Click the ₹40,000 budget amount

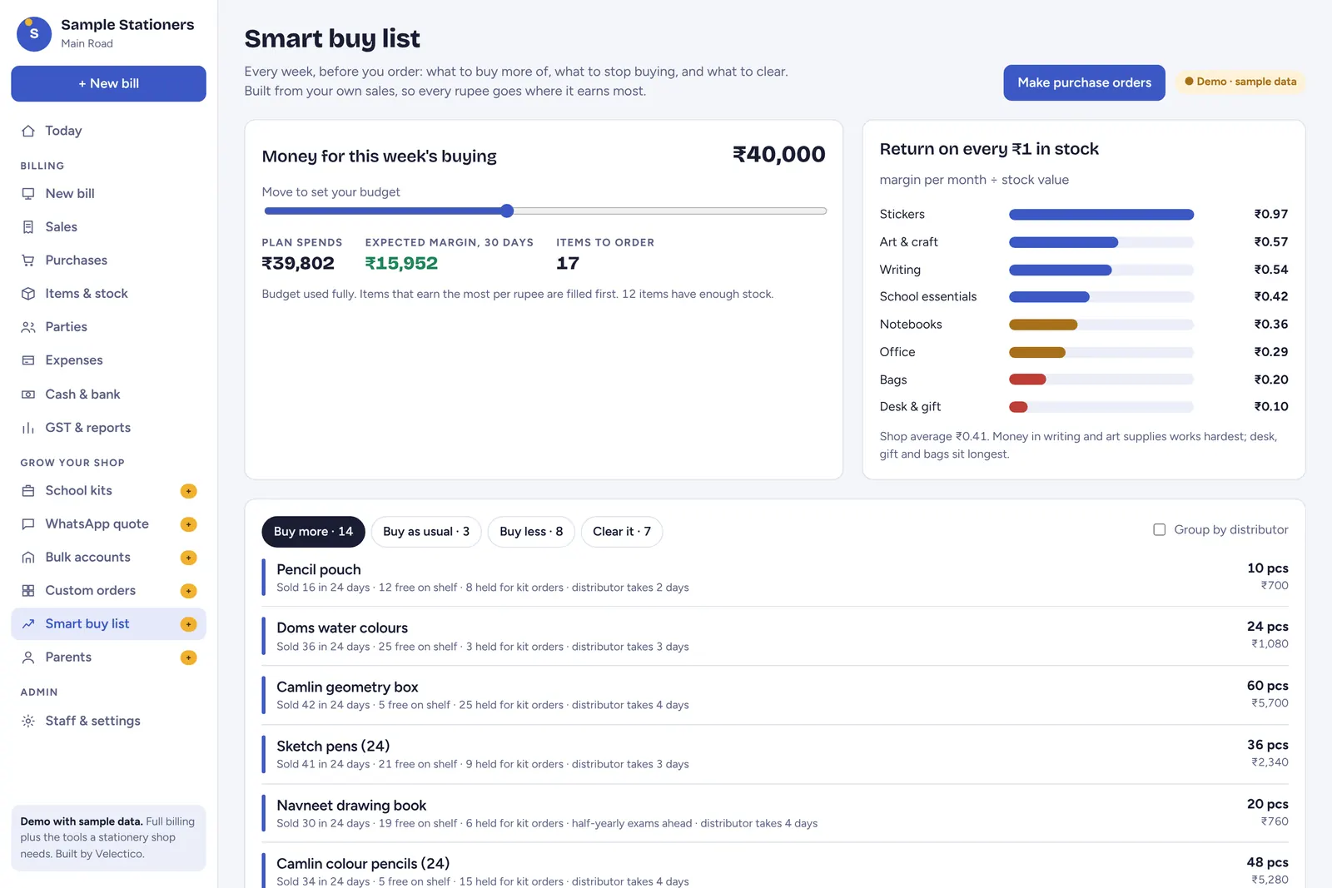click(x=778, y=154)
